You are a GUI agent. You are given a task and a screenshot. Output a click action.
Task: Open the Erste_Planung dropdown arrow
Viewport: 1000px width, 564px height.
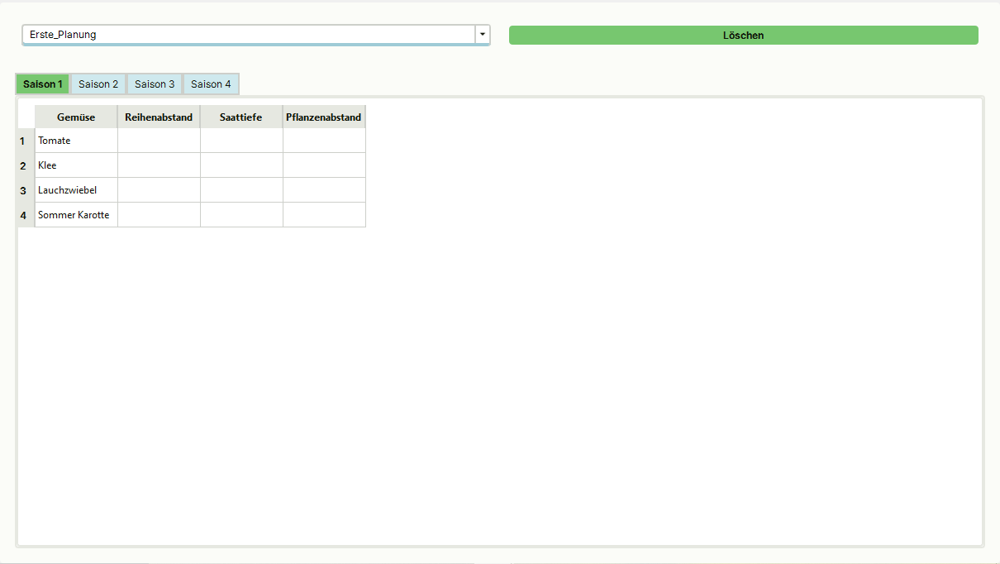[483, 35]
